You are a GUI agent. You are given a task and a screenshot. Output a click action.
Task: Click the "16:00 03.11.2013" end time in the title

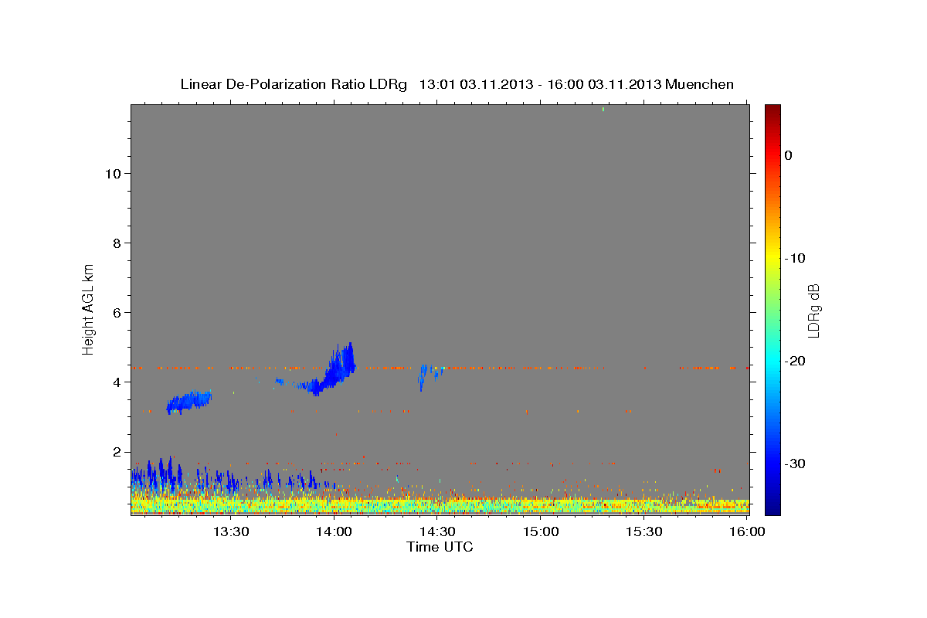603,84
